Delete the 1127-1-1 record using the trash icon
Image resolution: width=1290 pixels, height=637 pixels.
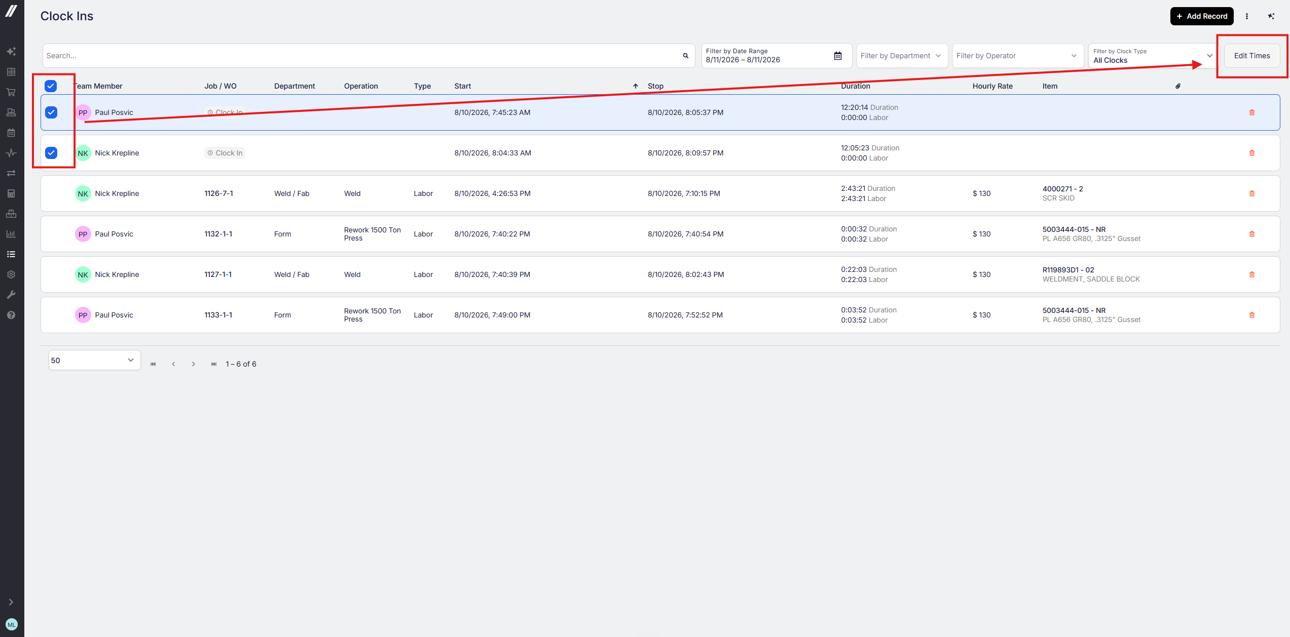[x=1252, y=274]
